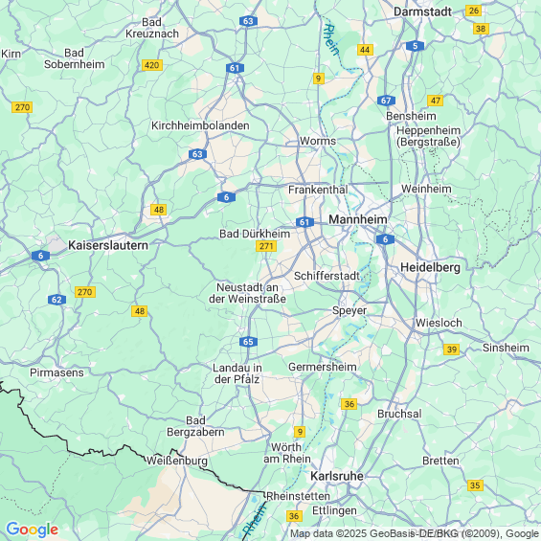
Task: Click the Pirmasens town label
Action: coord(56,372)
